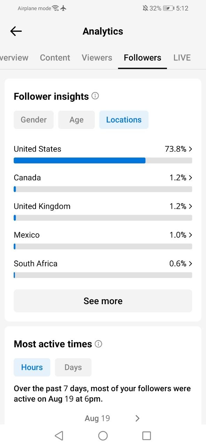Switch active times to Days
Image resolution: width=206 pixels, height=447 pixels.
click(73, 367)
